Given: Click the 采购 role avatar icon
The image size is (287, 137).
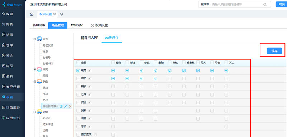Looking at the screenshot, I should tap(39, 69).
